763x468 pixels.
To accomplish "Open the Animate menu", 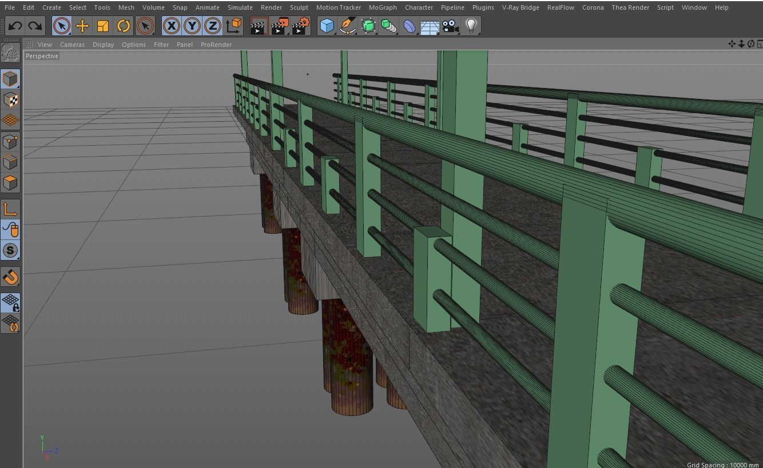I will pos(208,7).
